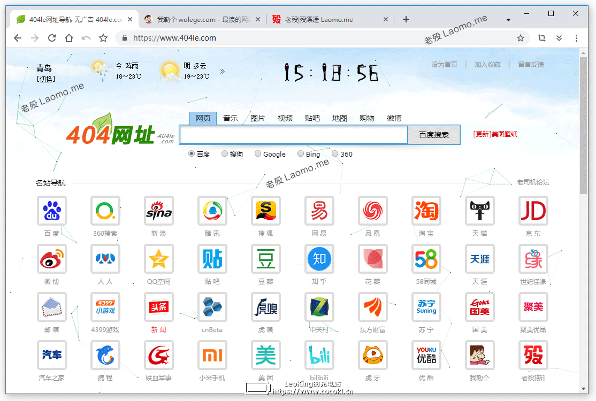Switch to the 图片 search tab
The width and height of the screenshot is (596, 401).
(x=258, y=119)
